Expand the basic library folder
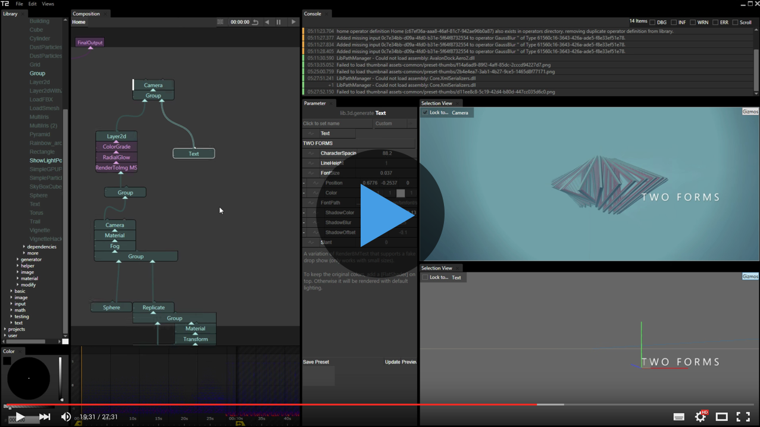Viewport: 760px width, 427px height. (x=11, y=291)
